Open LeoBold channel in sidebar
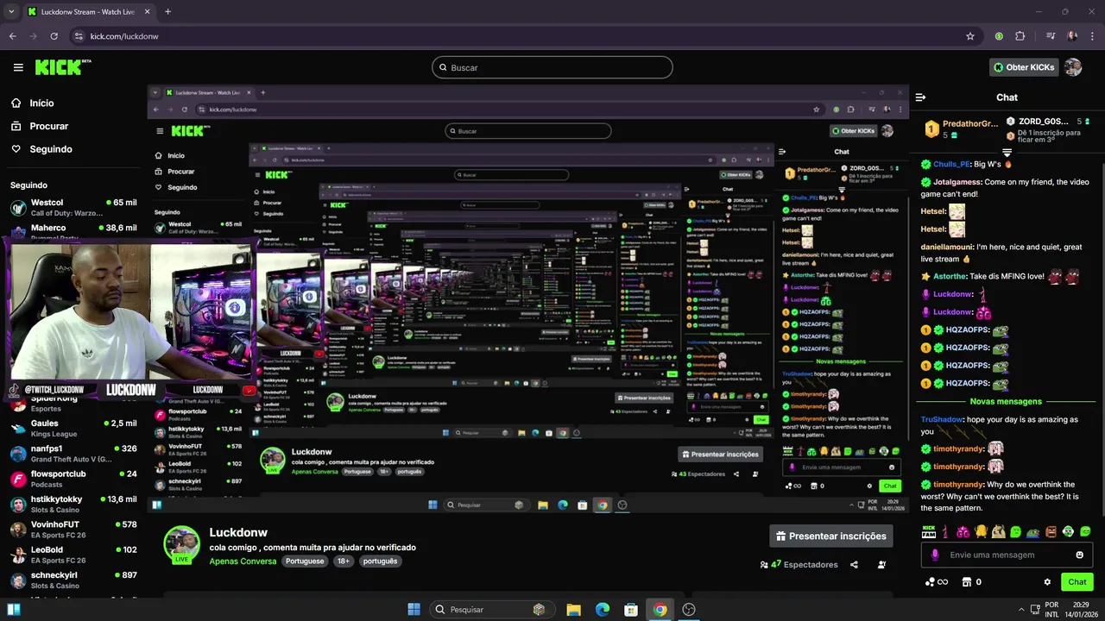The image size is (1105, 621). 73,555
